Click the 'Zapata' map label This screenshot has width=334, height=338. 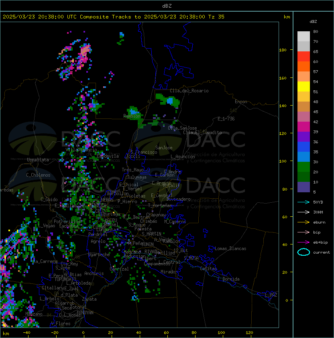pyautogui.click(x=89, y=299)
